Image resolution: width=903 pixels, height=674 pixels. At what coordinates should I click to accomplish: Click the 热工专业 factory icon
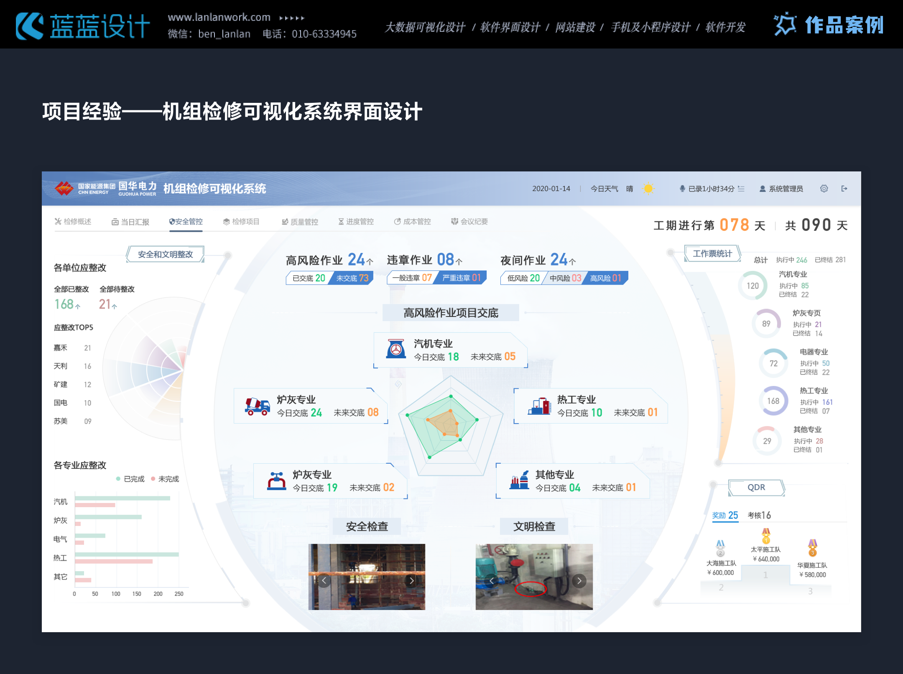pos(539,406)
